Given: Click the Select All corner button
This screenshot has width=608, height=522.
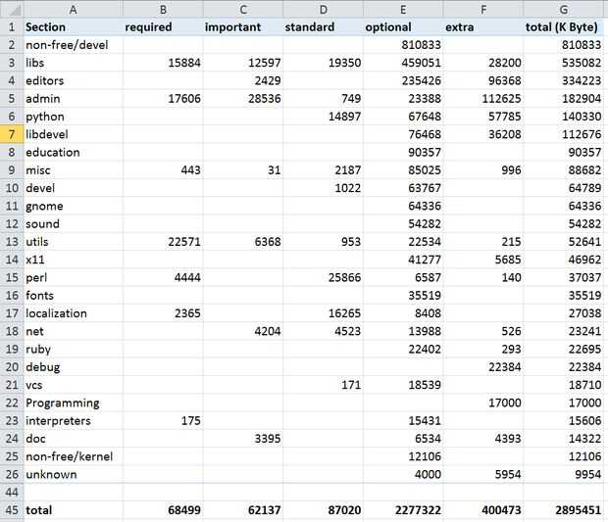Looking at the screenshot, I should click(11, 9).
